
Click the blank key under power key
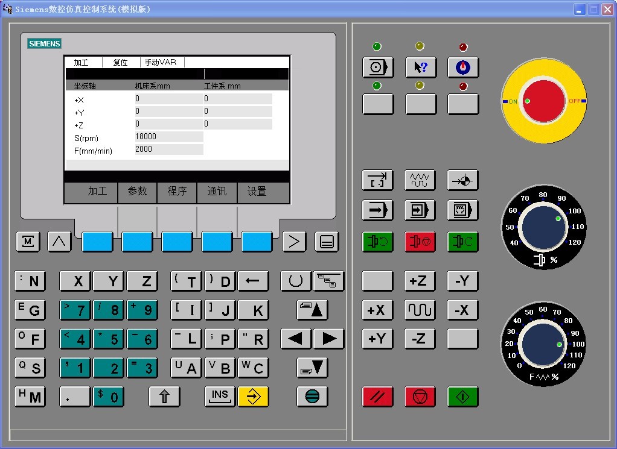coord(463,104)
